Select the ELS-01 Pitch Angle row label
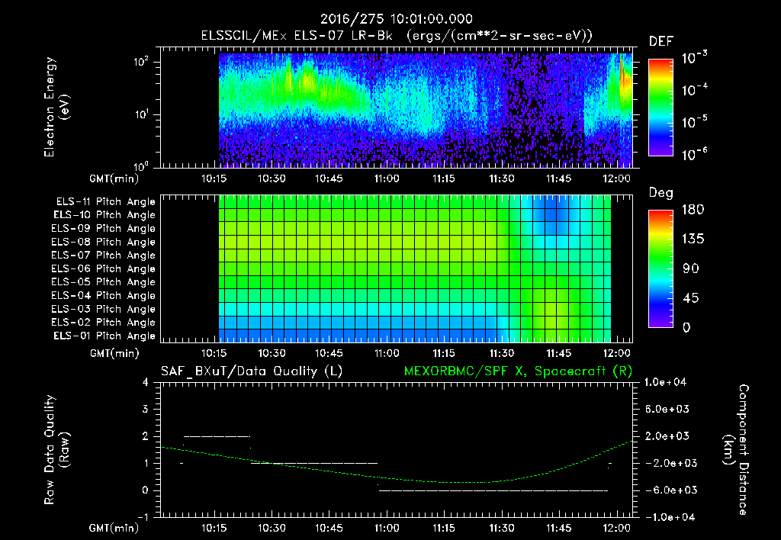 pos(104,336)
